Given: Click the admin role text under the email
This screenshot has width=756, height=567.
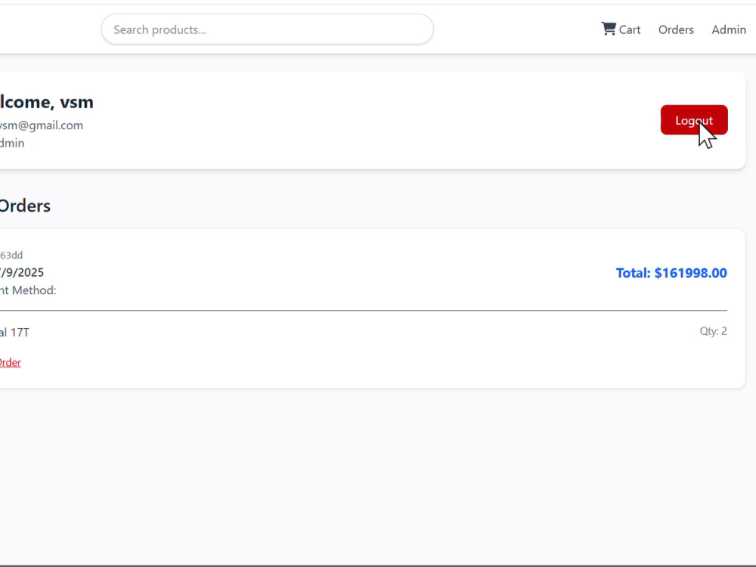Looking at the screenshot, I should point(12,143).
